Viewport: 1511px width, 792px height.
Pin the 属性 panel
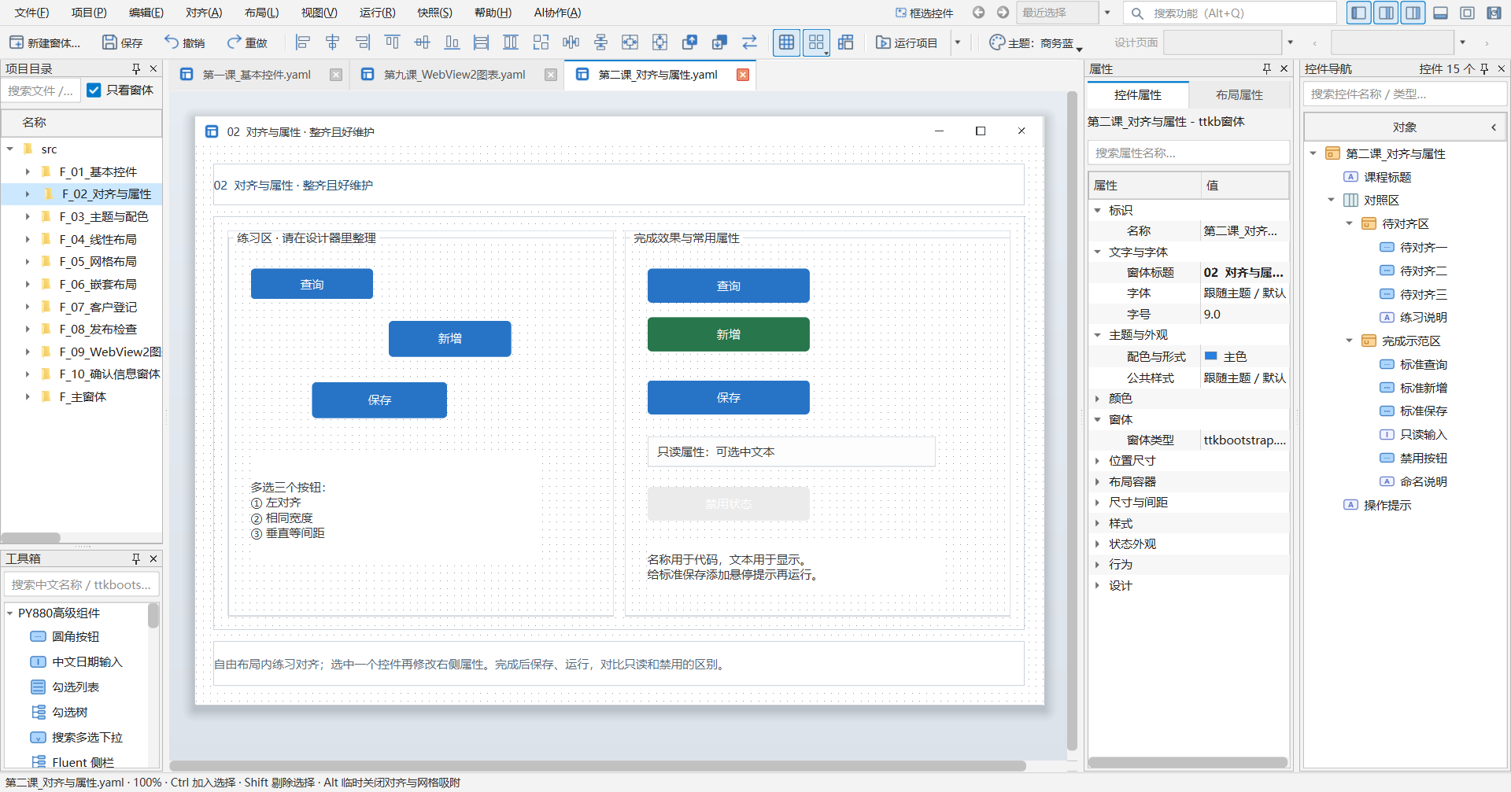pyautogui.click(x=1266, y=68)
